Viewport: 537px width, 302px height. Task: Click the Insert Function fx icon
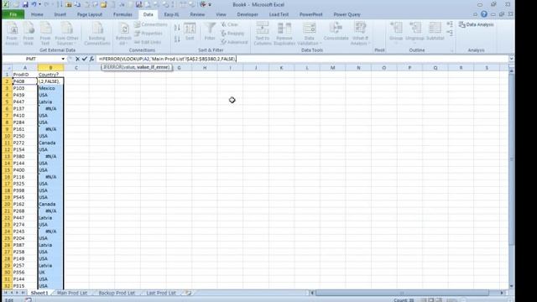91,59
